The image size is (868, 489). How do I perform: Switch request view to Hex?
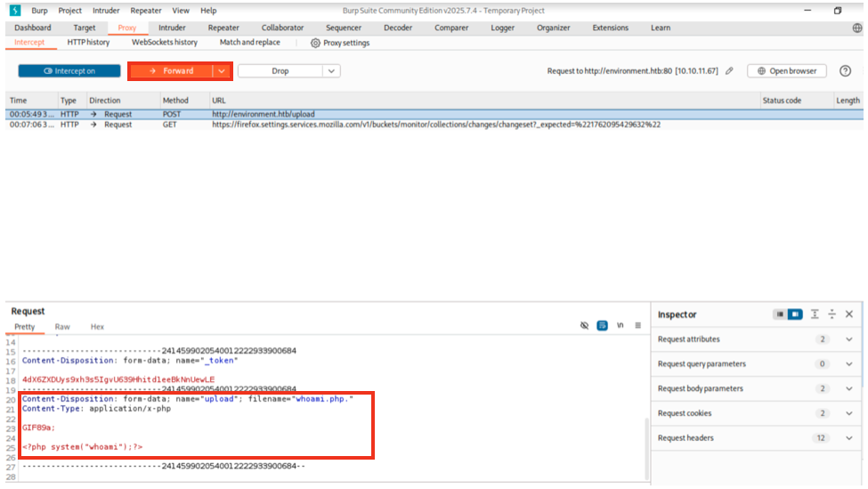(x=97, y=327)
